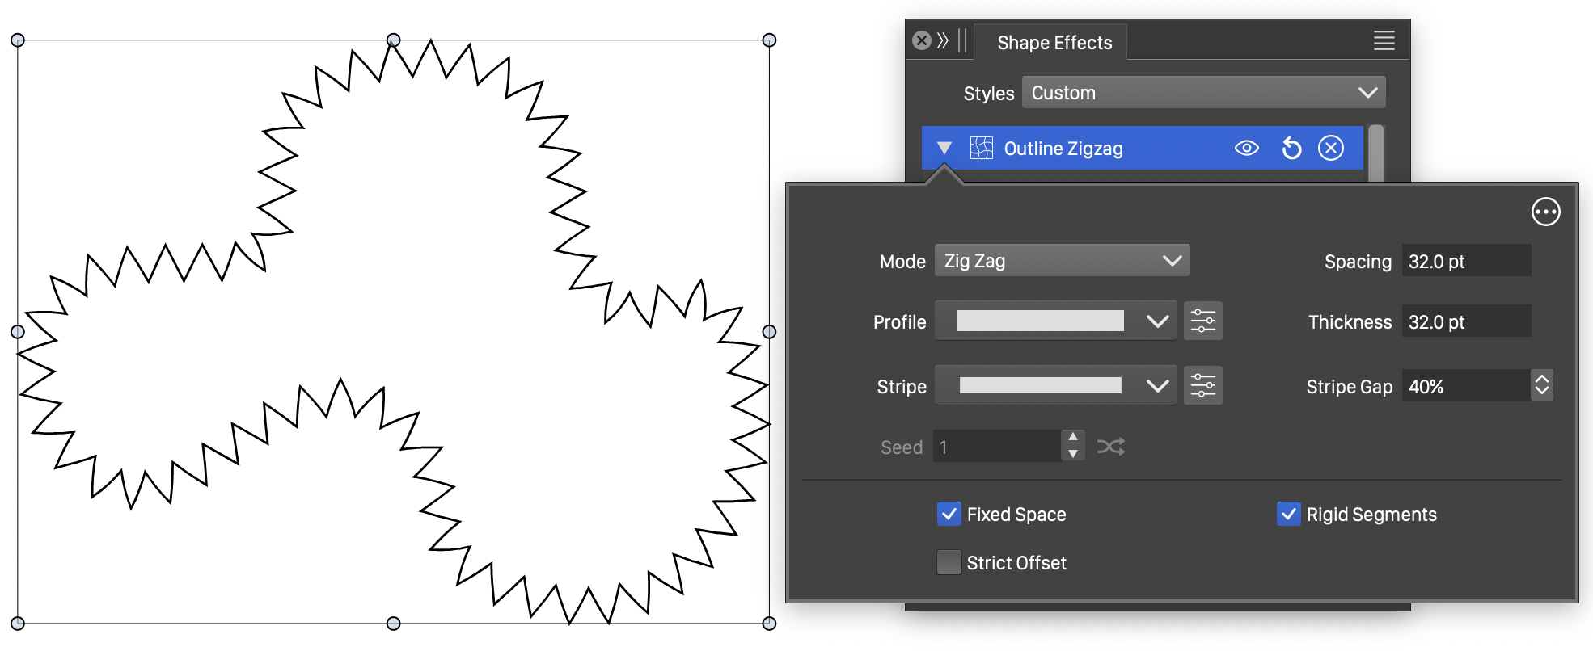Viewport: 1593px width, 651px height.
Task: Open Profile settings sliders icon
Action: click(x=1202, y=321)
